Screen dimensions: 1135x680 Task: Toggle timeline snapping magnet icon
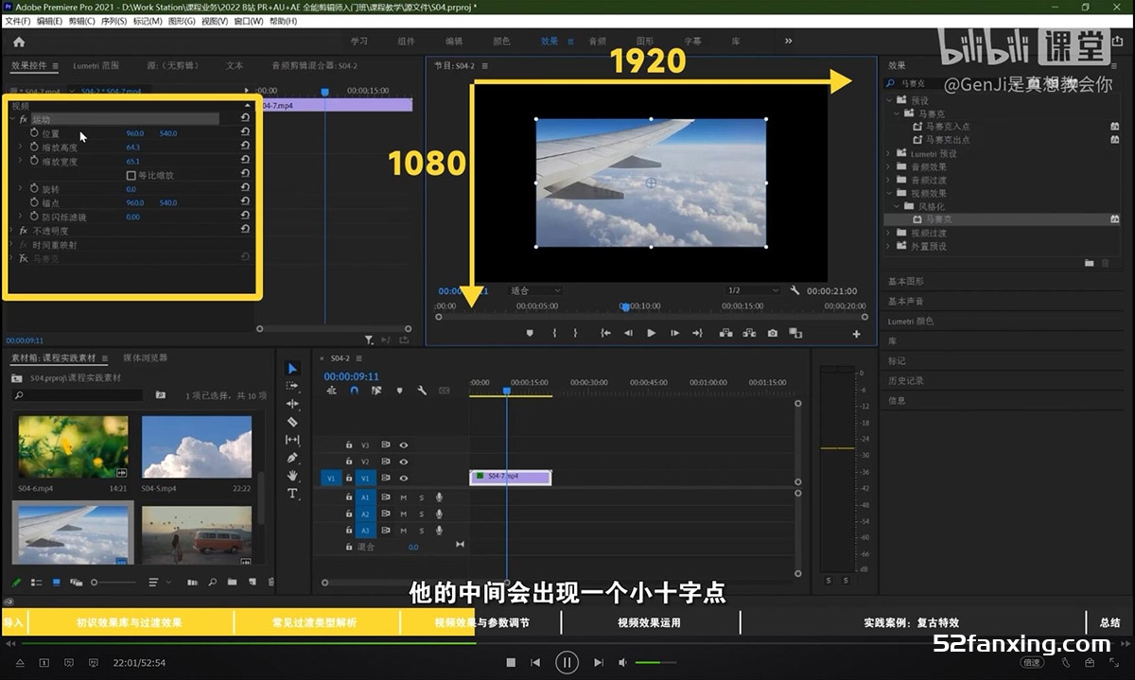click(x=354, y=391)
